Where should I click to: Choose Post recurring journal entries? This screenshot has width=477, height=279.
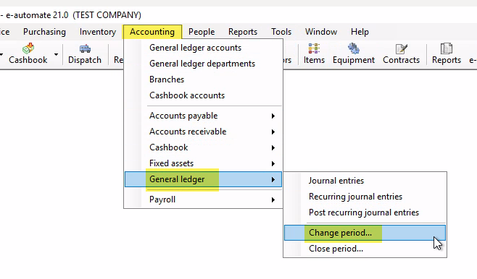click(365, 213)
